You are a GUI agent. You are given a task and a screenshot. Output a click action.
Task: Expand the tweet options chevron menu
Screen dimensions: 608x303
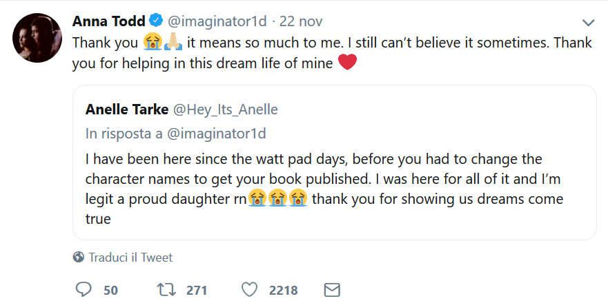click(589, 23)
